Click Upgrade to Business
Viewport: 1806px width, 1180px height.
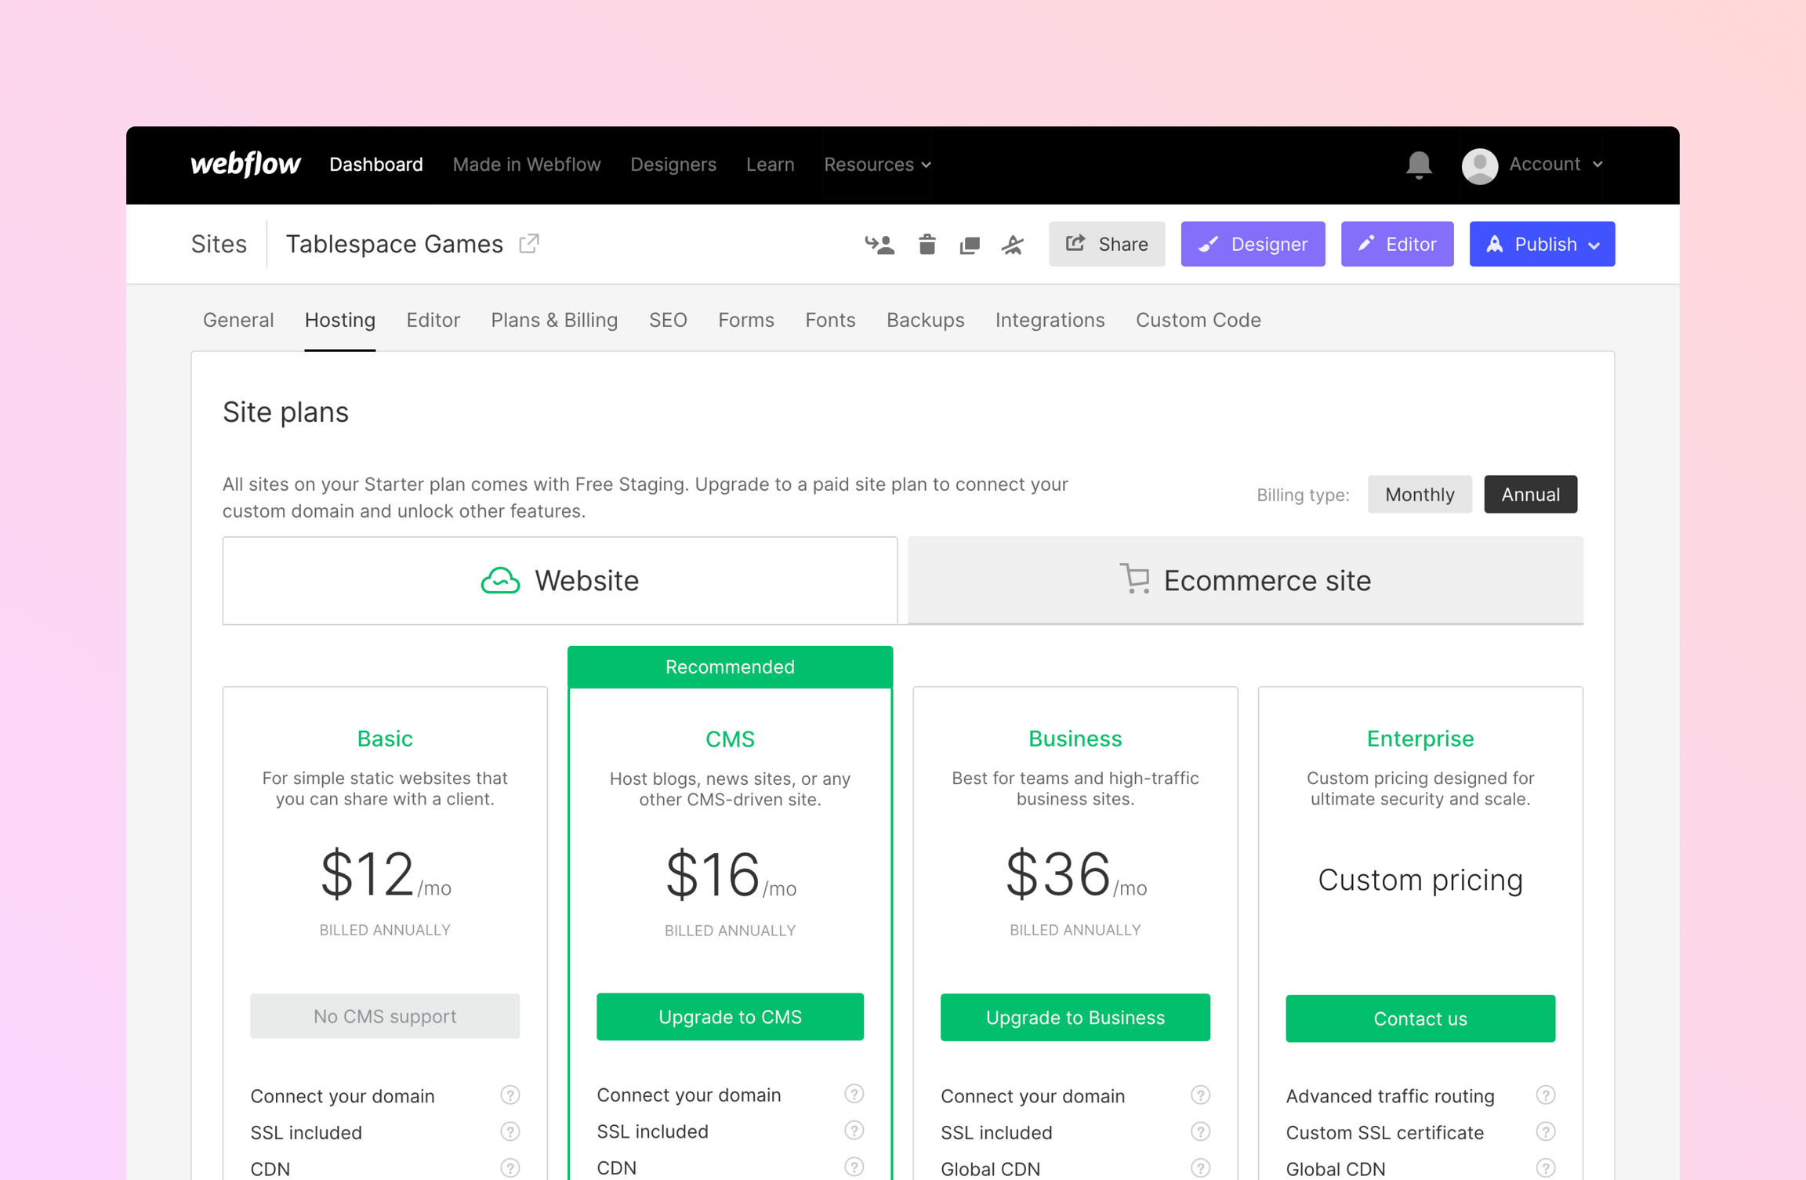[1075, 1018]
